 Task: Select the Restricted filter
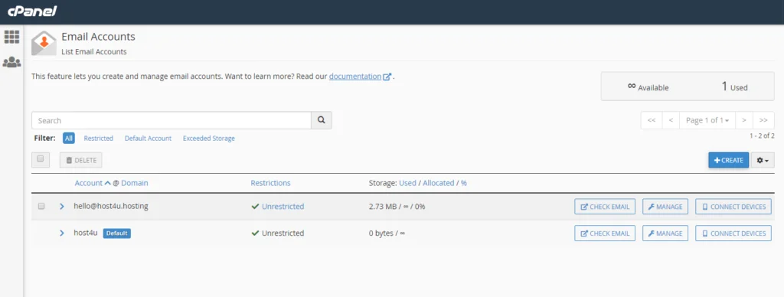(x=99, y=138)
